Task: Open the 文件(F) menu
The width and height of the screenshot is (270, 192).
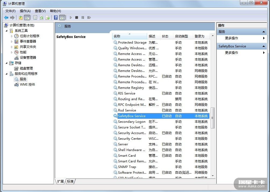Action: point(10,11)
